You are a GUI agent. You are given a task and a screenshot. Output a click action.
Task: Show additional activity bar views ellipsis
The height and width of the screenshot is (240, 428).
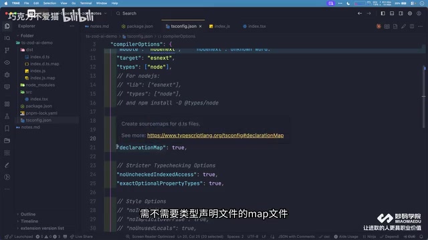tap(7, 189)
